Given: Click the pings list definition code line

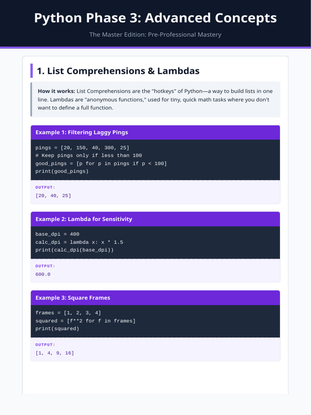Looking at the screenshot, I should 82,148.
